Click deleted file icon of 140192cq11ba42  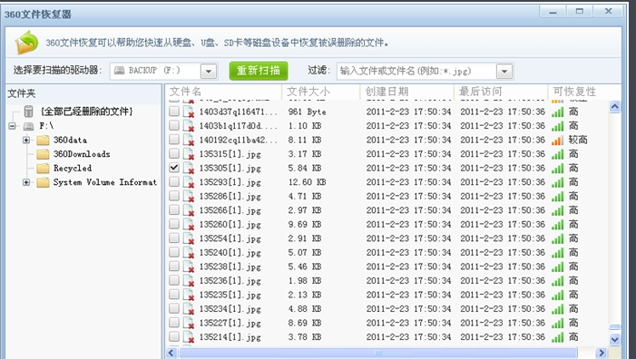188,141
